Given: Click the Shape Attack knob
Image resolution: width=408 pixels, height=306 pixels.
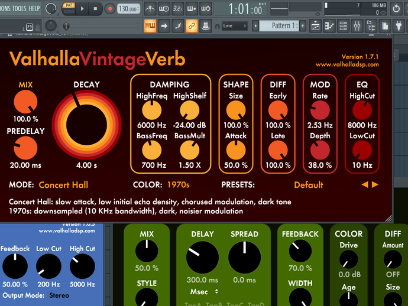Looking at the screenshot, I should click(236, 150).
